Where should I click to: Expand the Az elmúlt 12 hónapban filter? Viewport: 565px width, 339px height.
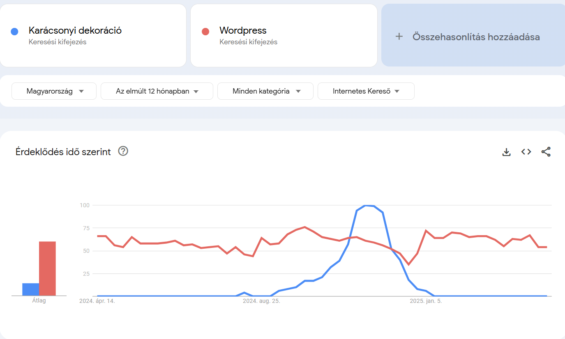pos(157,91)
